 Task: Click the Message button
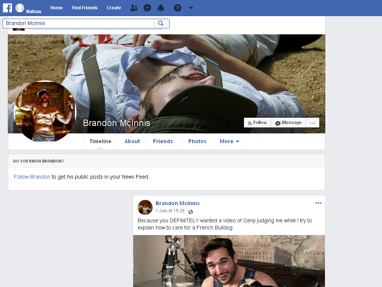coord(288,123)
